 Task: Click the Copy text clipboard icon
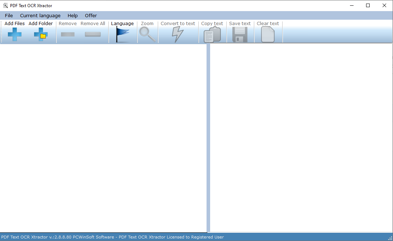[212, 35]
